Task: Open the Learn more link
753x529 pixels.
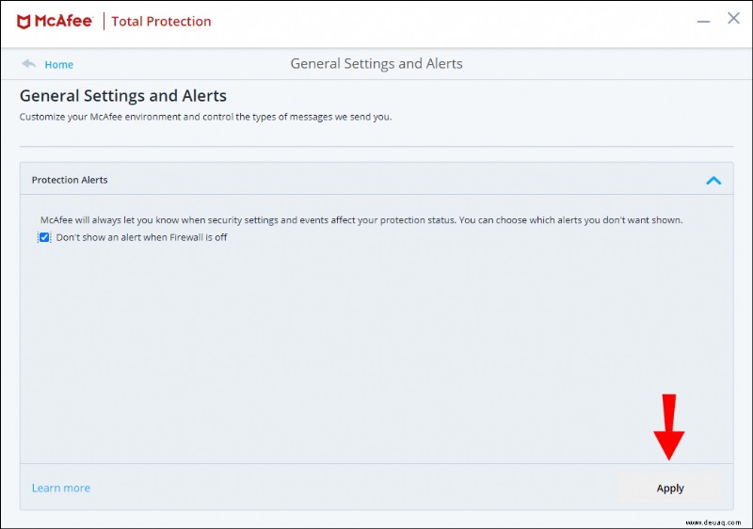Action: point(61,488)
